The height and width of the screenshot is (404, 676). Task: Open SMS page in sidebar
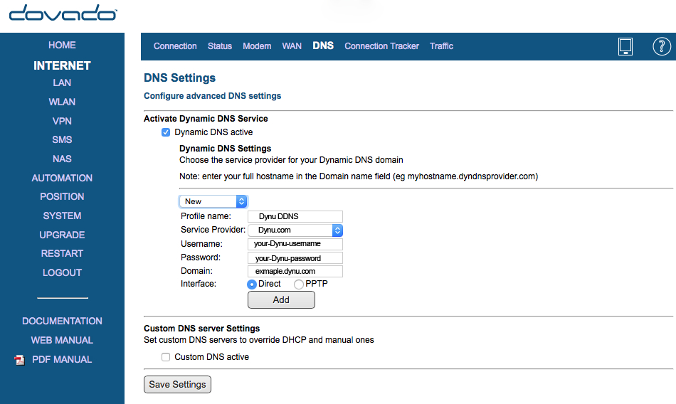click(62, 139)
